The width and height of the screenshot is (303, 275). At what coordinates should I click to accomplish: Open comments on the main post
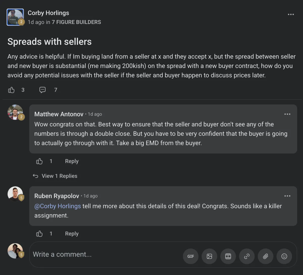(x=42, y=90)
